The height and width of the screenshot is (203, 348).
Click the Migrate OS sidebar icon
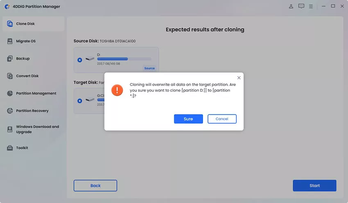pos(10,41)
